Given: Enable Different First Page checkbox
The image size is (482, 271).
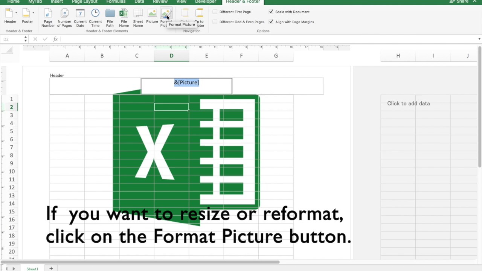Looking at the screenshot, I should [x=215, y=12].
